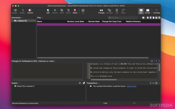This screenshot has width=175, height=109.
Task: Click the build cache link
Action: pyautogui.click(x=132, y=86)
